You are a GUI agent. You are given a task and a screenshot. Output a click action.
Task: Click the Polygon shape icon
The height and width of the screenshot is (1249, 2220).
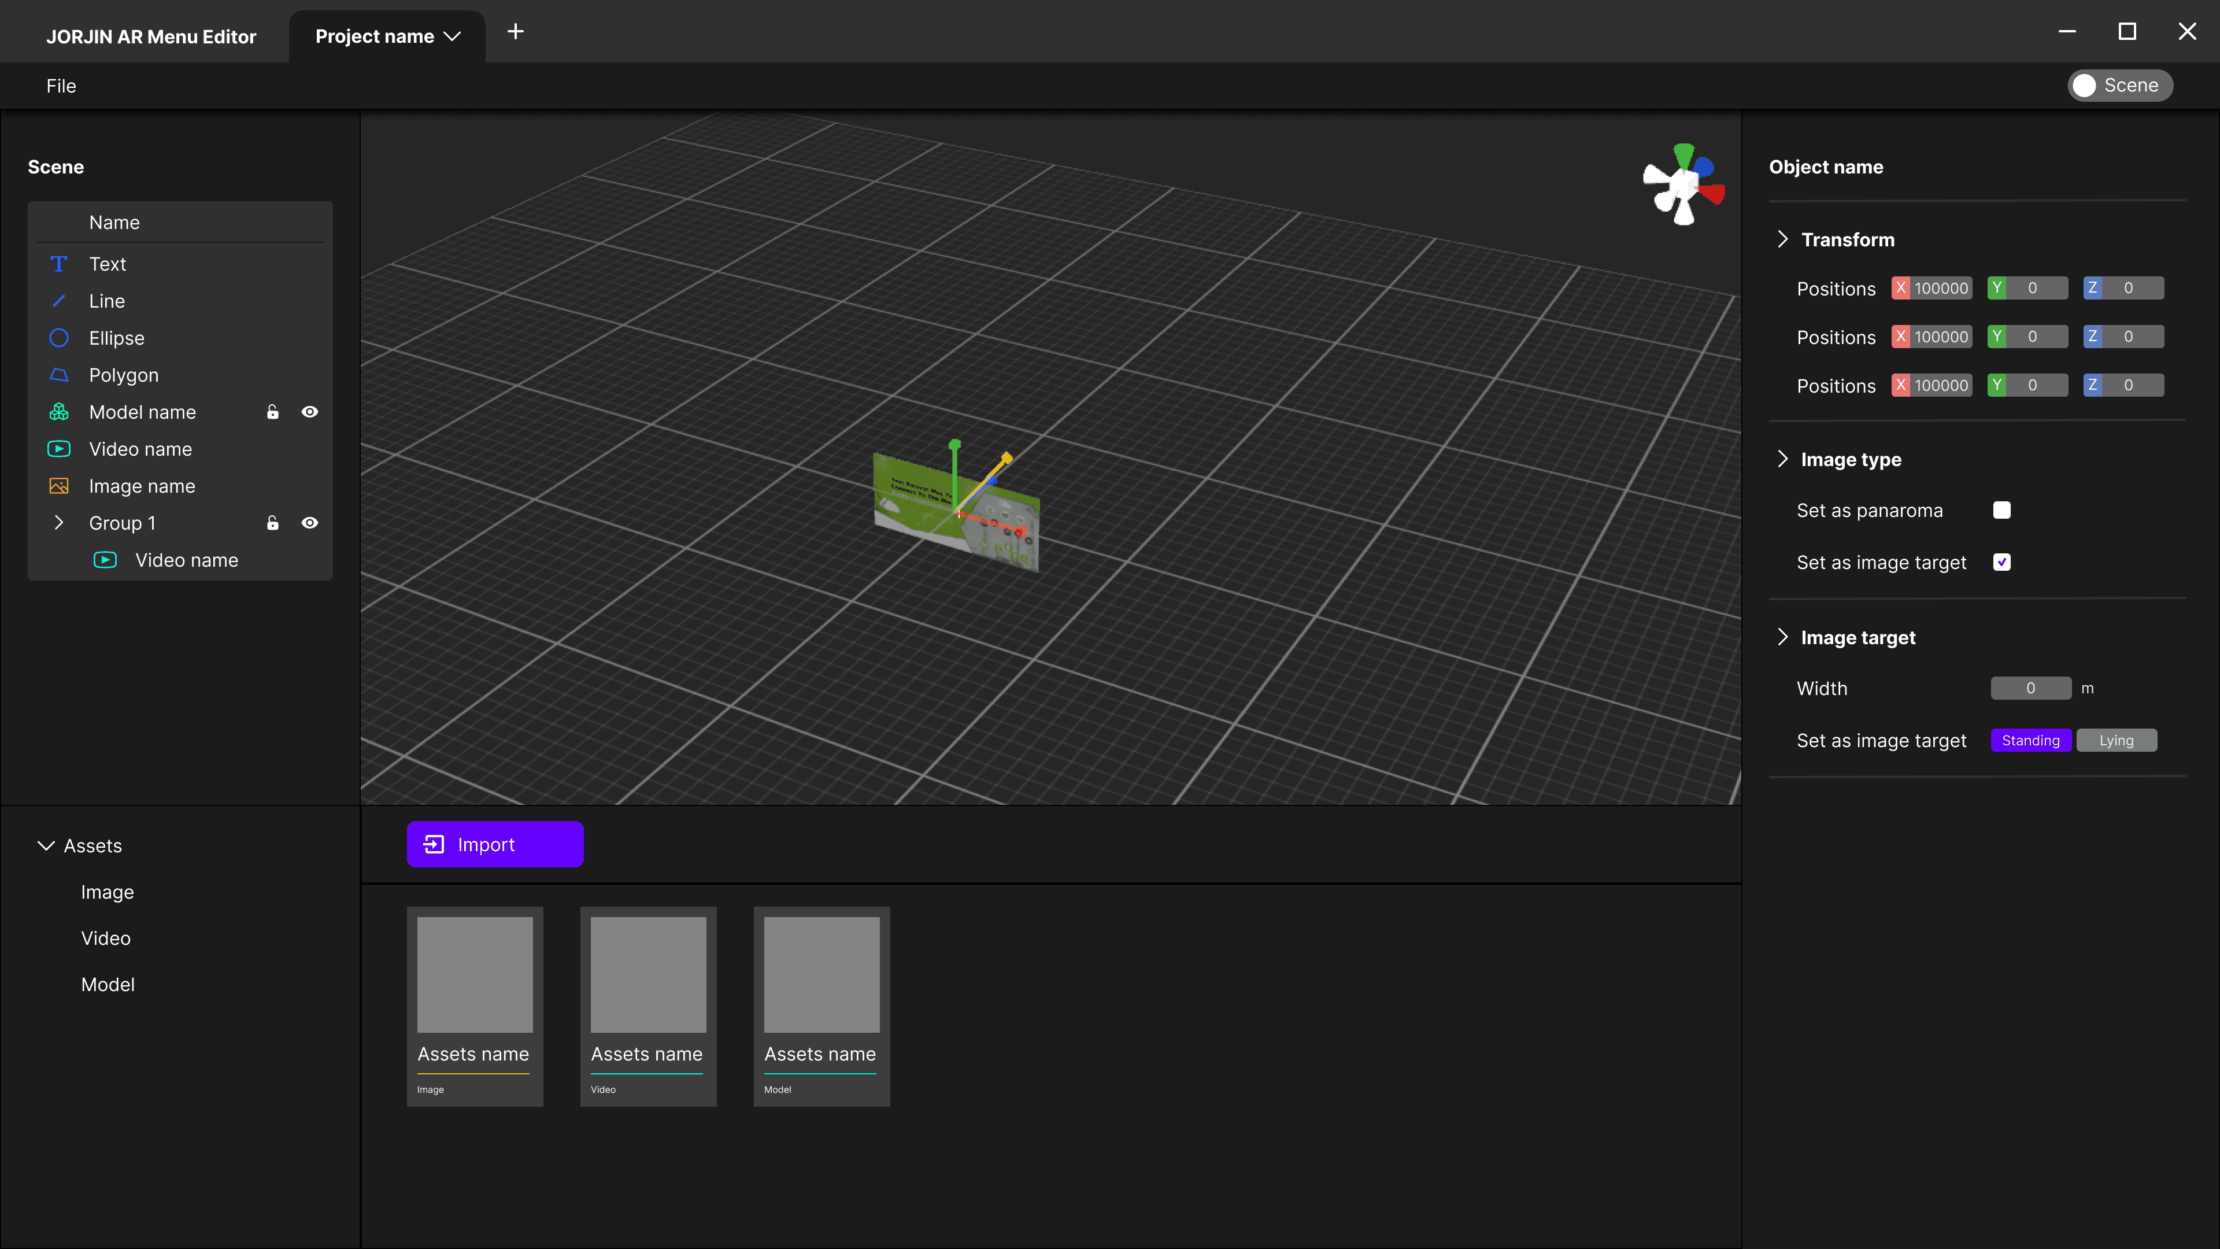[x=58, y=375]
